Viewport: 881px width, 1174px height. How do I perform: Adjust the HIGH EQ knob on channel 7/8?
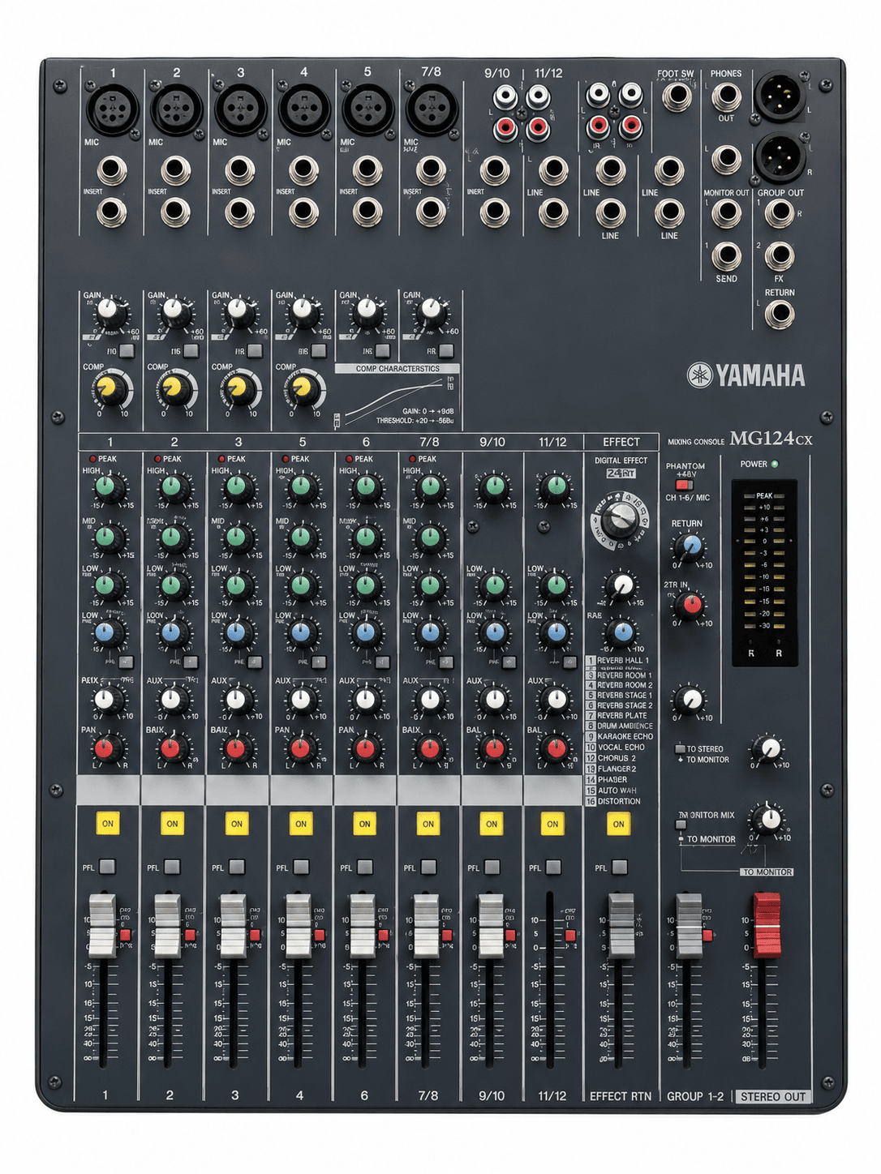pyautogui.click(x=430, y=487)
